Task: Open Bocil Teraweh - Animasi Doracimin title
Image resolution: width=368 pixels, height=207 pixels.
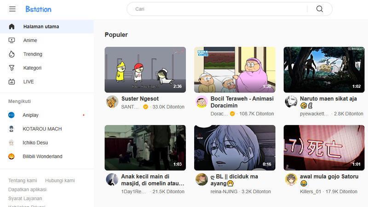Action: tap(242, 102)
